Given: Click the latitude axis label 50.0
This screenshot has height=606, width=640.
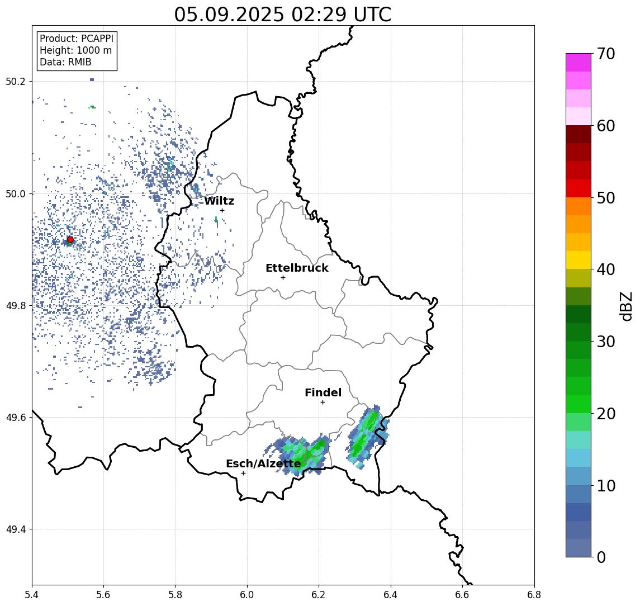Looking at the screenshot, I should coord(16,193).
